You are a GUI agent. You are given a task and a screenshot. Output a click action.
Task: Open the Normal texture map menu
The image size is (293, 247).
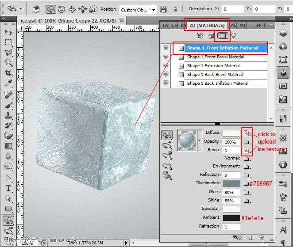point(247,159)
